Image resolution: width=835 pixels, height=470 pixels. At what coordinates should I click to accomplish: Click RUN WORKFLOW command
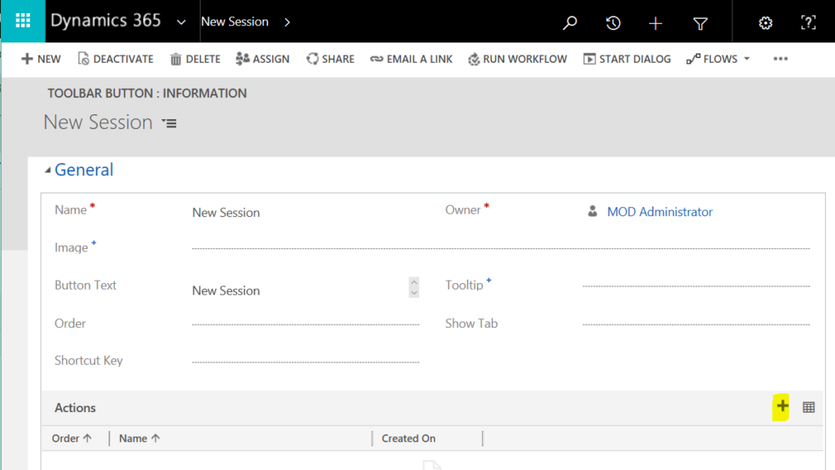517,59
